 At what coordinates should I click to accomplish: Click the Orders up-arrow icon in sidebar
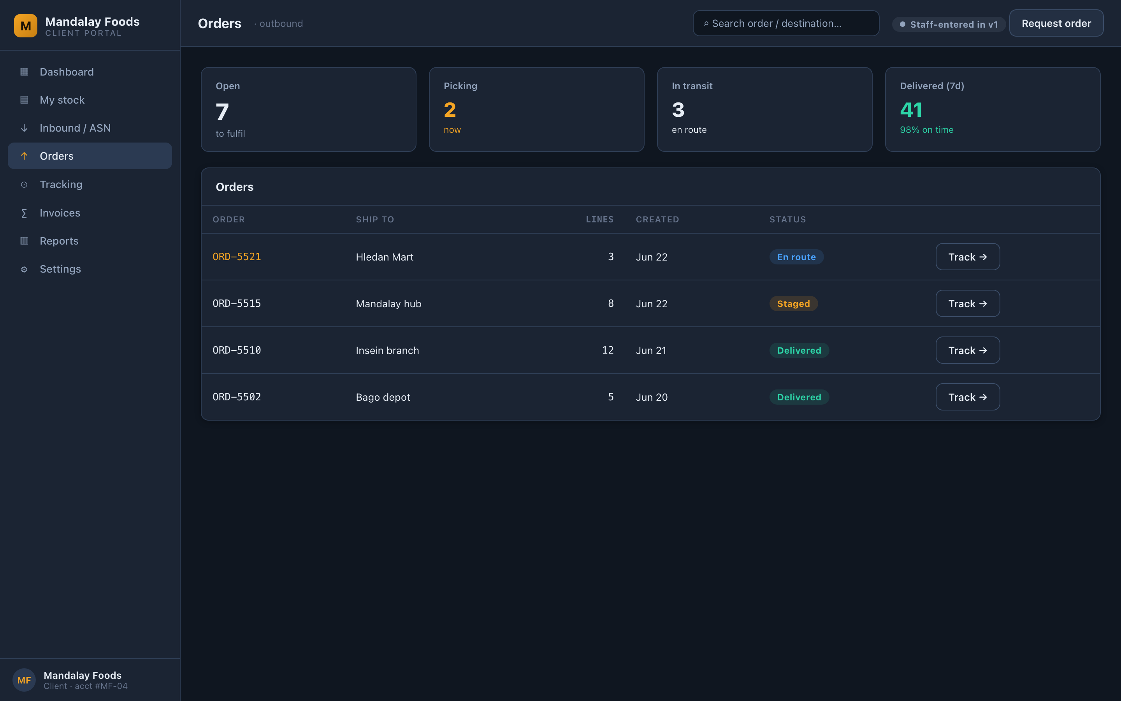24,156
